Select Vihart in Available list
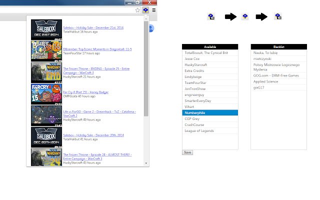 click(x=210, y=106)
